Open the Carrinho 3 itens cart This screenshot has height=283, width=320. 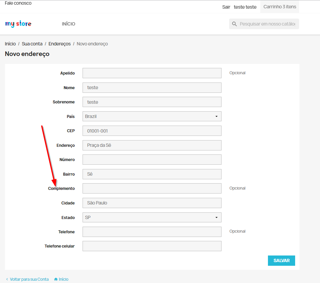coord(280,7)
